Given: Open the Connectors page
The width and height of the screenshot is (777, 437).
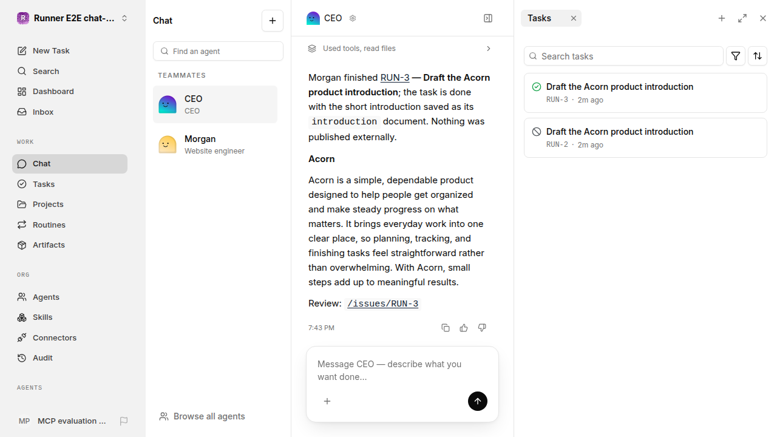Looking at the screenshot, I should 70,337.
